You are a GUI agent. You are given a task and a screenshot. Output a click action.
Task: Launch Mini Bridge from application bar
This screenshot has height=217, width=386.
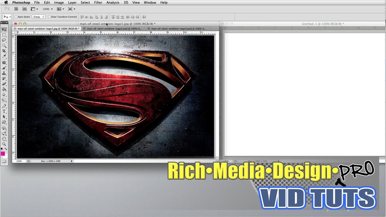[25, 9]
